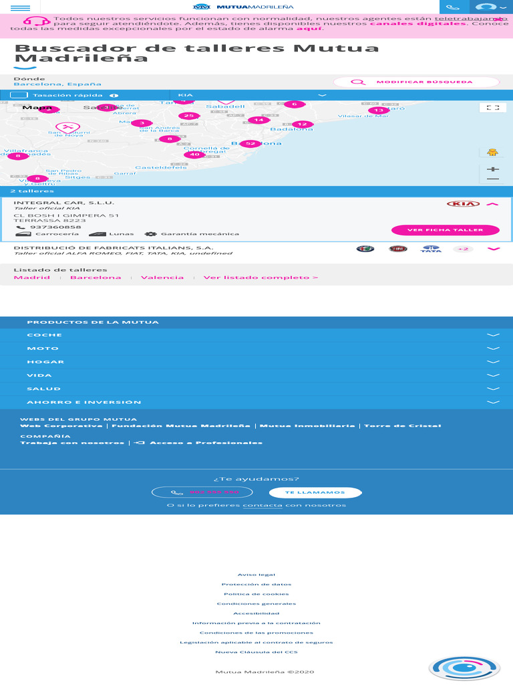Viewport: 513px width, 685px height.
Task: Call the 902 555 550 number button
Action: tap(202, 492)
